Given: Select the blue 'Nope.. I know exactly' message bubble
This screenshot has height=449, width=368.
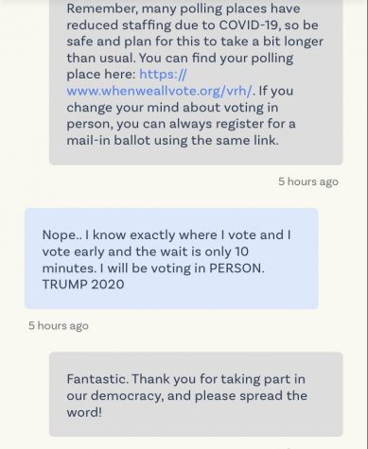Looking at the screenshot, I should (x=171, y=258).
